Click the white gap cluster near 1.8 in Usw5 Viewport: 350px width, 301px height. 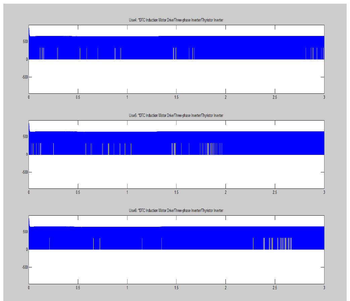211,148
